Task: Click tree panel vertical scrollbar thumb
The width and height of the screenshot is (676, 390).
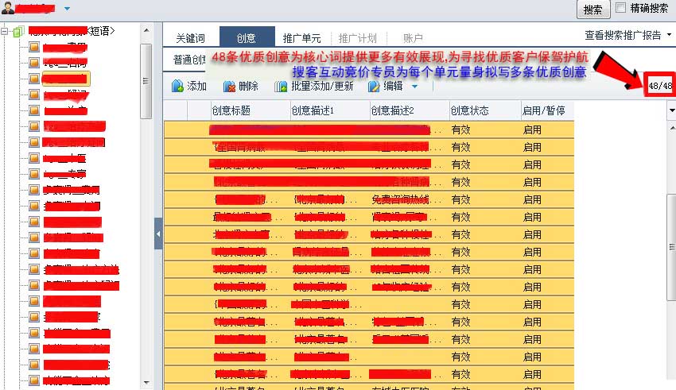Action: (146, 79)
